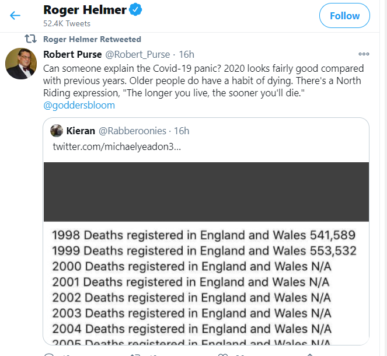
Task: Click the Roger Helmer header title
Action: [x=85, y=10]
